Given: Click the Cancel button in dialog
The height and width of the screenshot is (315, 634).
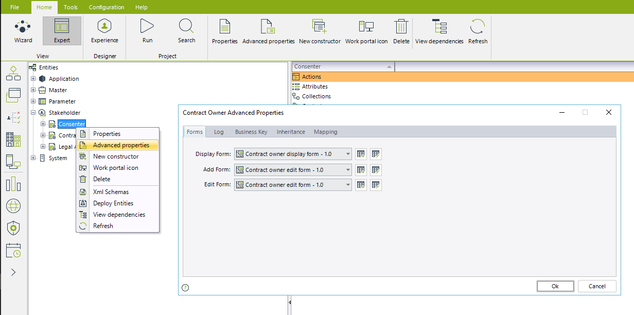Looking at the screenshot, I should [x=597, y=286].
